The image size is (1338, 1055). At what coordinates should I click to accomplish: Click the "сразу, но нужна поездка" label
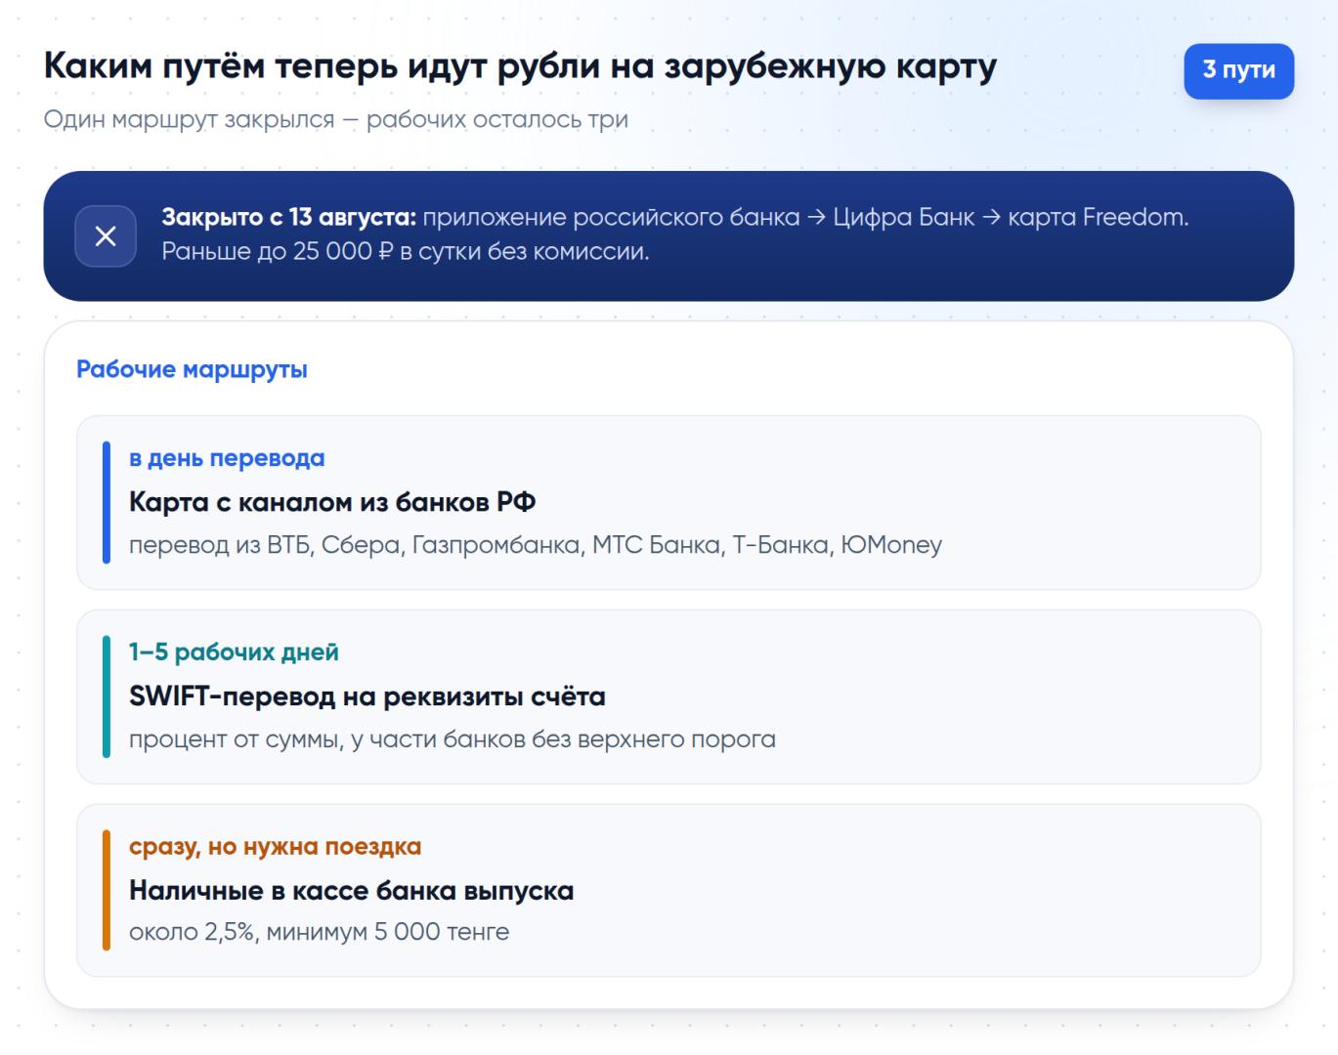pos(275,847)
